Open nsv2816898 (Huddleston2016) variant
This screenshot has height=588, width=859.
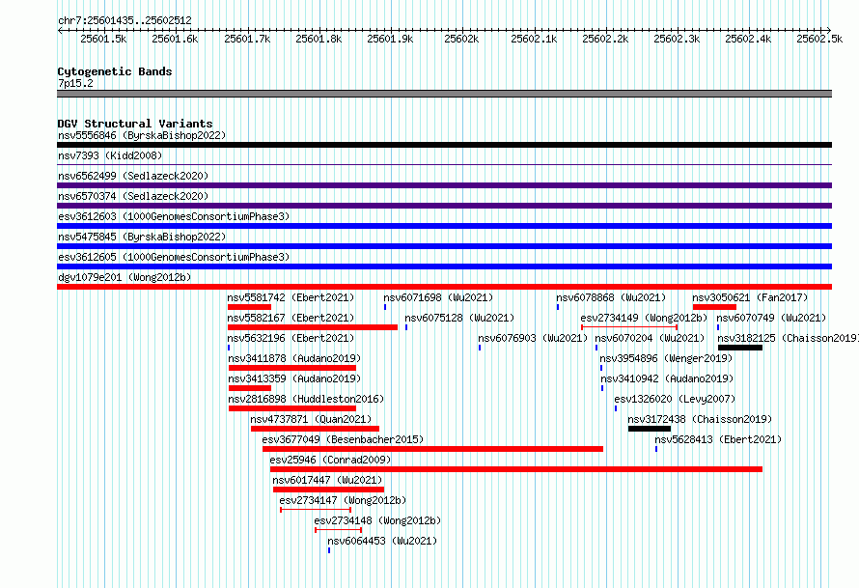coord(306,399)
